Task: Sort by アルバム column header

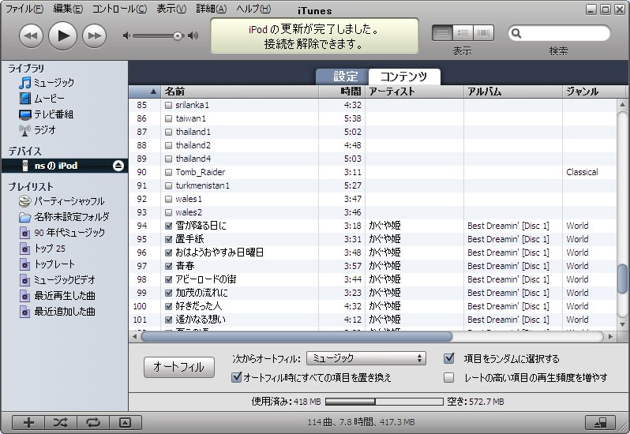Action: tap(513, 92)
